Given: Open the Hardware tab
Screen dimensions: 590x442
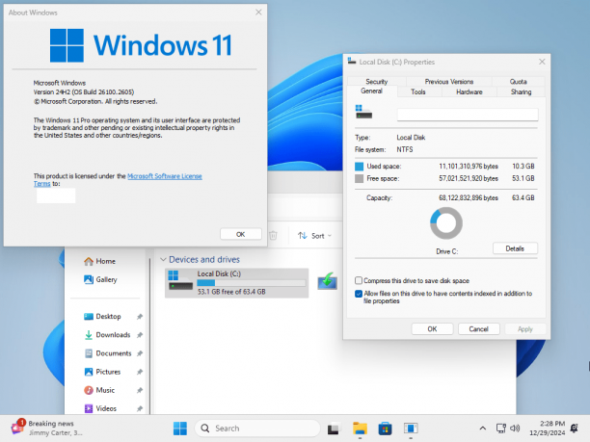Looking at the screenshot, I should coord(469,91).
